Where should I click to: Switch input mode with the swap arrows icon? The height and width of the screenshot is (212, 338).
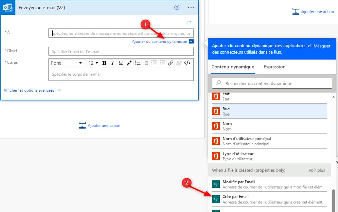pyautogui.click(x=189, y=23)
